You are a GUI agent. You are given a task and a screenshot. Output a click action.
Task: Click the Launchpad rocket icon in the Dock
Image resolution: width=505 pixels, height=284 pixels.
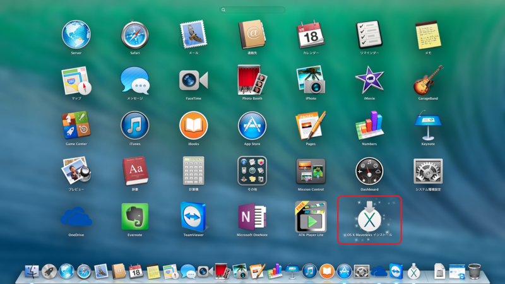(49, 271)
